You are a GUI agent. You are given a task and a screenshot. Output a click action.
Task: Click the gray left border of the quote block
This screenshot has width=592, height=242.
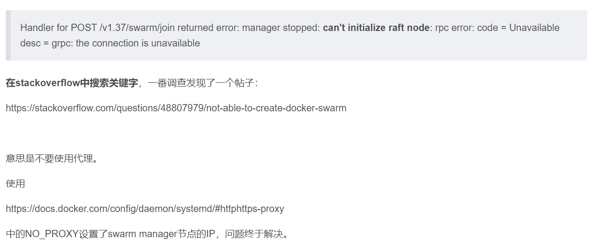(x=8, y=35)
